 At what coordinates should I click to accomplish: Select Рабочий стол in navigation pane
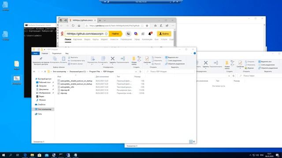[45, 83]
